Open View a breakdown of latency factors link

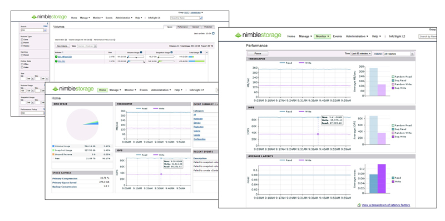click(385, 205)
